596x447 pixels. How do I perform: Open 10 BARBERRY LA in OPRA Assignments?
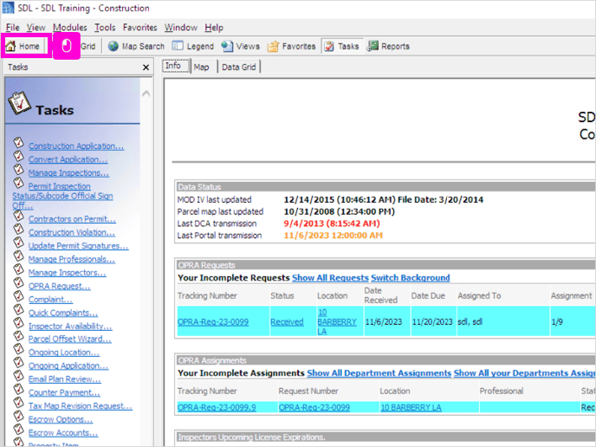(411, 407)
